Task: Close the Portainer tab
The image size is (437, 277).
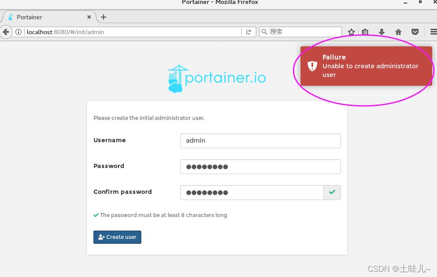Action: (x=89, y=17)
